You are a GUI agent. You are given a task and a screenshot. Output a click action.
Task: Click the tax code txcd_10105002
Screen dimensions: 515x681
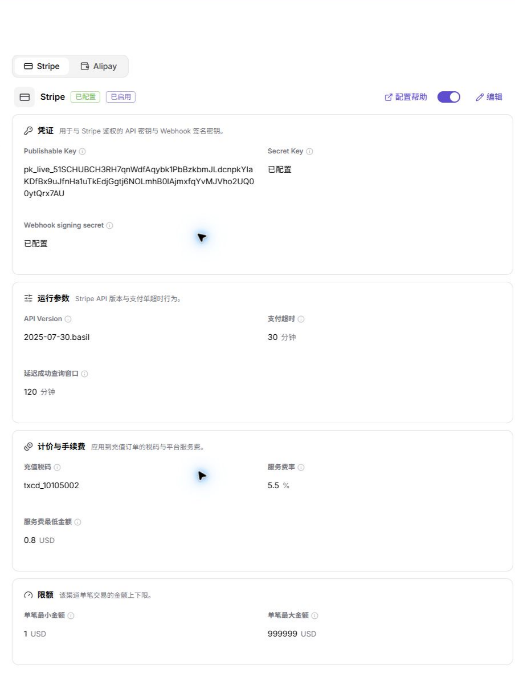coord(51,485)
